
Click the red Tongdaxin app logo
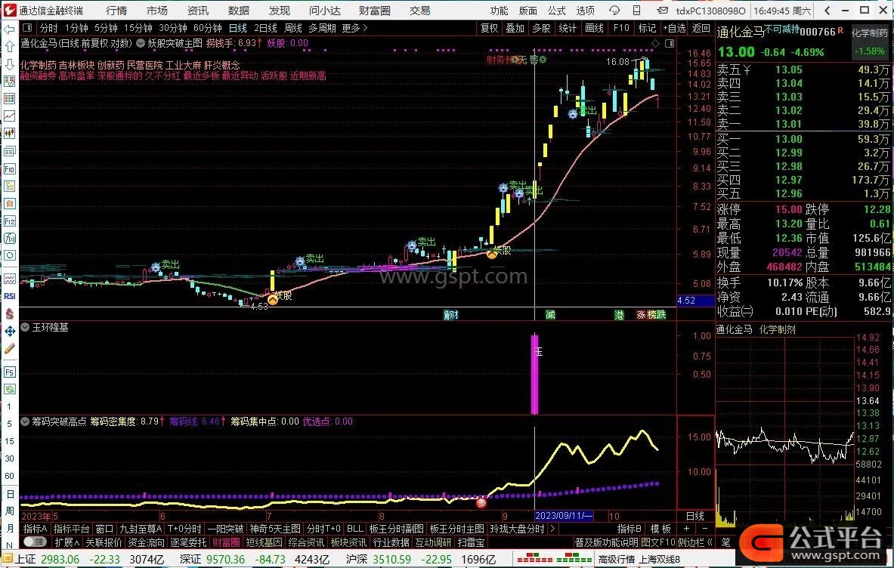[9, 11]
